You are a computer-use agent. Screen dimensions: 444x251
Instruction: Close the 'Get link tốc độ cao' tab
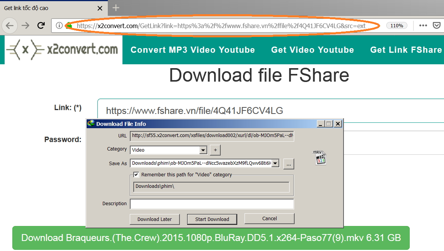(100, 8)
